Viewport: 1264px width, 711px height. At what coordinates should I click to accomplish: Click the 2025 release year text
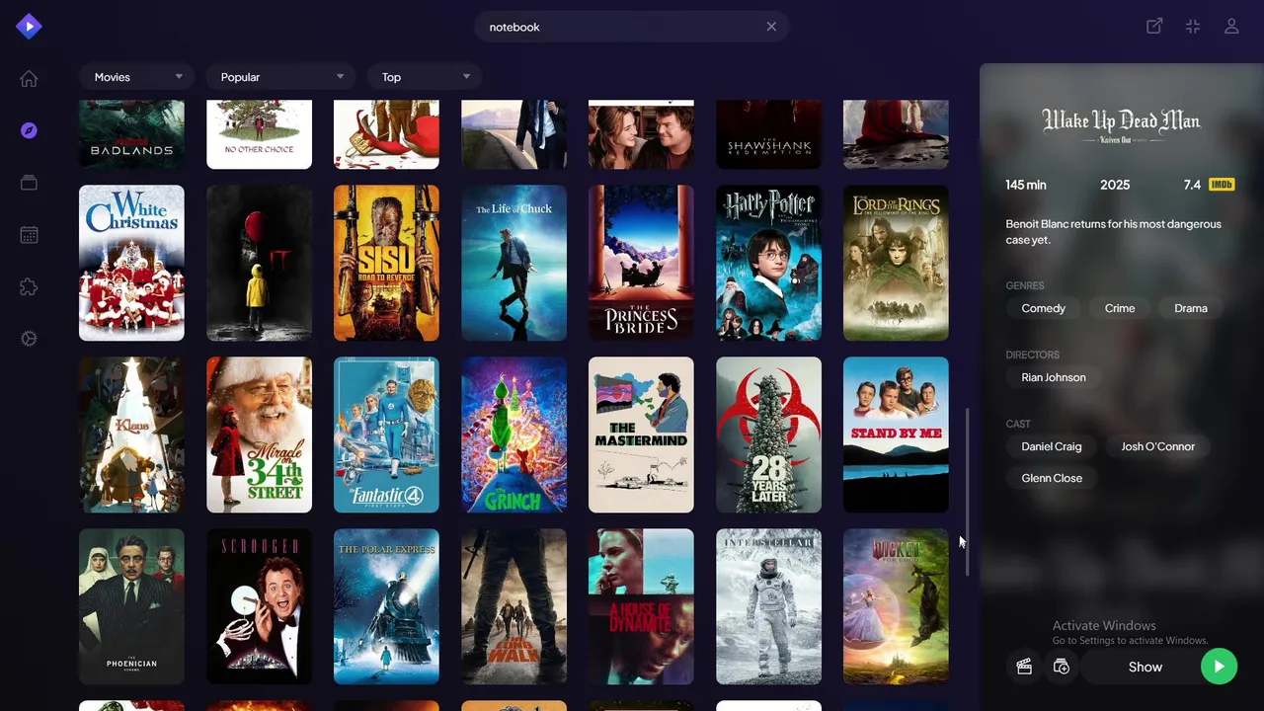click(1115, 185)
